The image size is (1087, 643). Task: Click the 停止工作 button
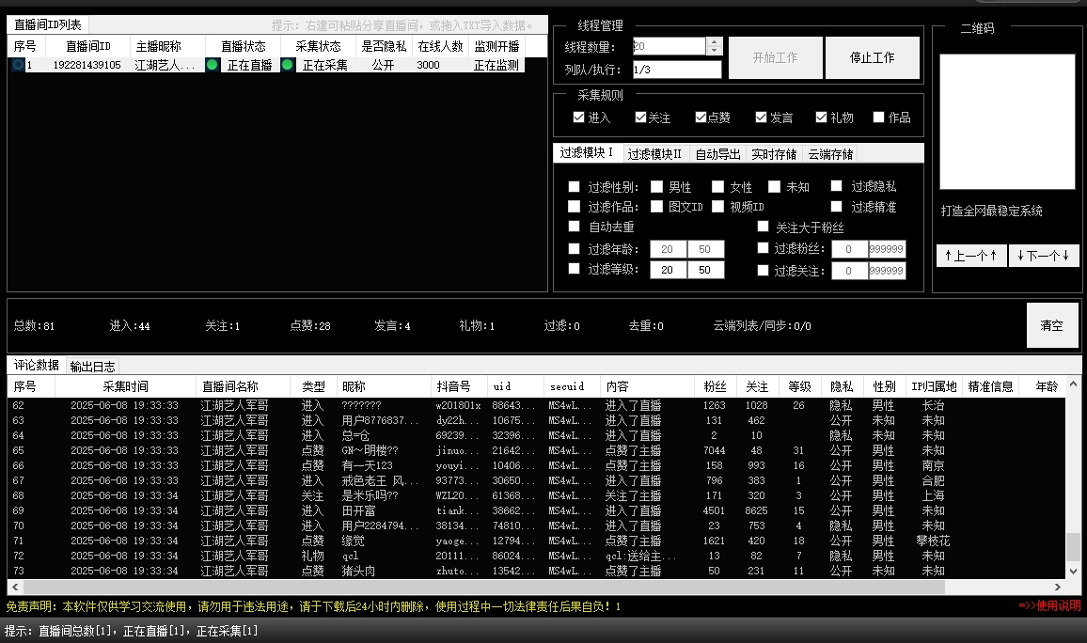pos(871,57)
